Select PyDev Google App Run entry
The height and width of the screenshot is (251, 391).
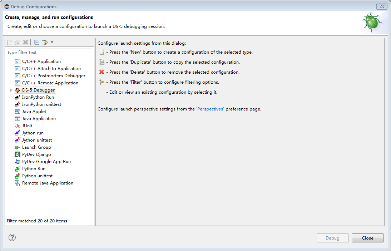click(46, 162)
